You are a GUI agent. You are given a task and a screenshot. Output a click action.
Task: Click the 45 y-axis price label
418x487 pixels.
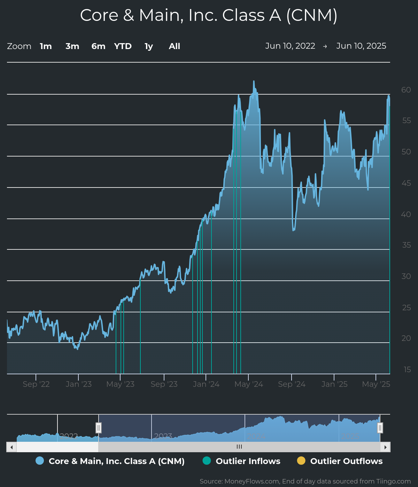(x=407, y=183)
